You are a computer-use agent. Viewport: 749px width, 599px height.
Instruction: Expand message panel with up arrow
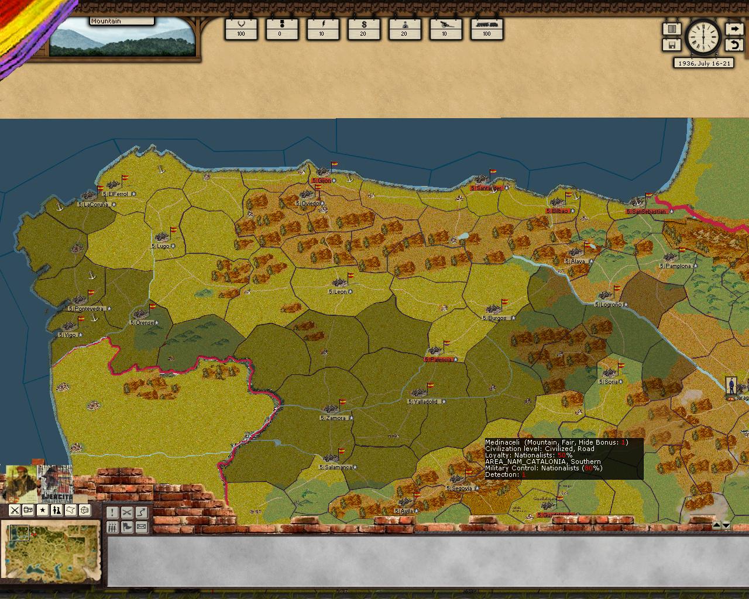coord(716,525)
